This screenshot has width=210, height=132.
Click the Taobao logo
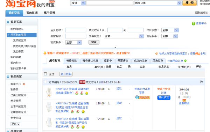point(21,4)
